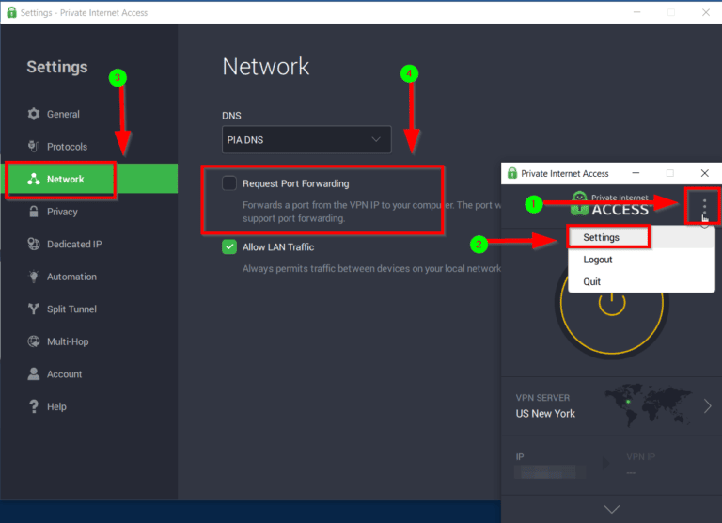The image size is (722, 523).
Task: Open the PIA DNS dropdown
Action: pyautogui.click(x=307, y=140)
